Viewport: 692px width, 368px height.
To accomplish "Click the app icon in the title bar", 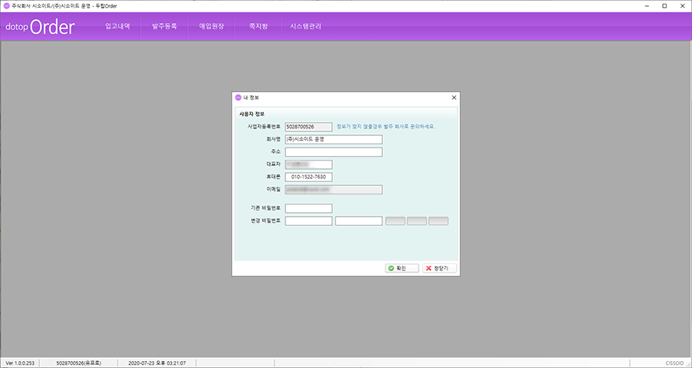I will tap(7, 5).
